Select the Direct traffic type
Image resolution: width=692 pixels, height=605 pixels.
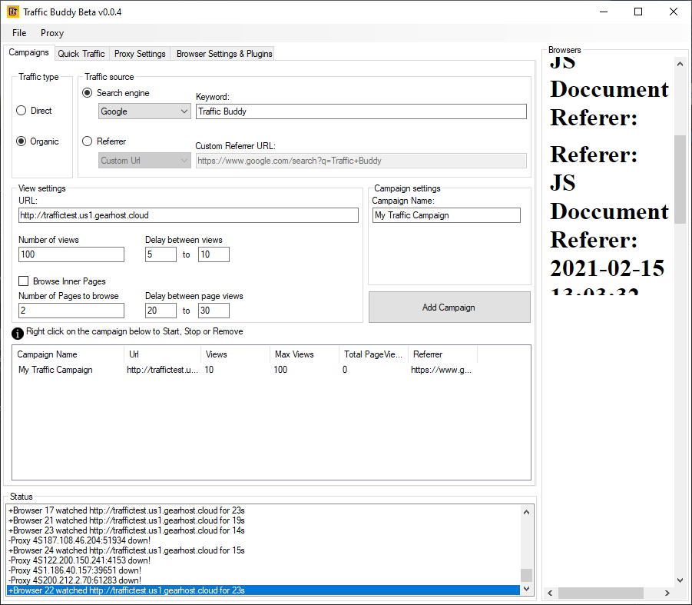tap(23, 110)
